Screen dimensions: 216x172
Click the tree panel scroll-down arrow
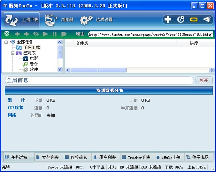click(60, 70)
